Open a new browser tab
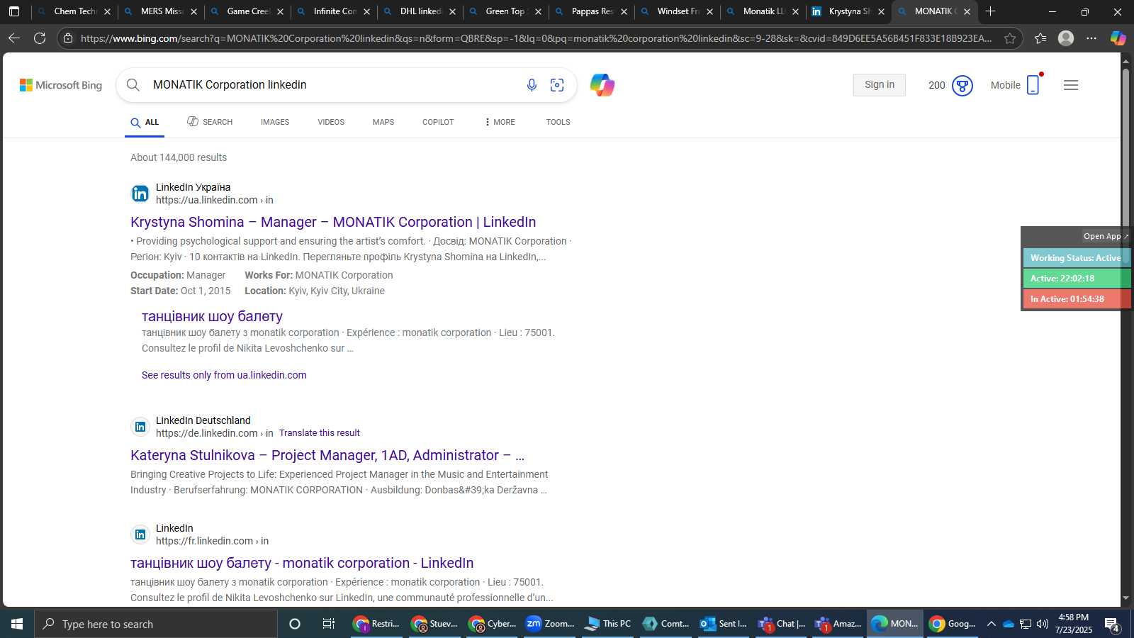 (x=990, y=11)
